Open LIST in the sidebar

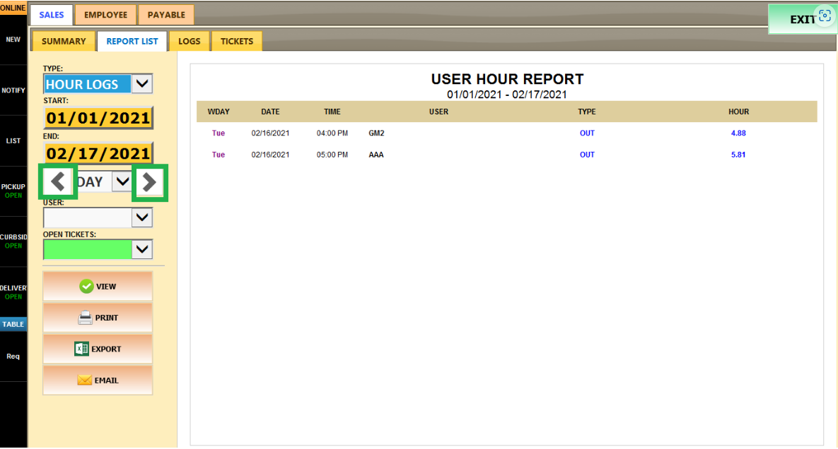(x=13, y=140)
